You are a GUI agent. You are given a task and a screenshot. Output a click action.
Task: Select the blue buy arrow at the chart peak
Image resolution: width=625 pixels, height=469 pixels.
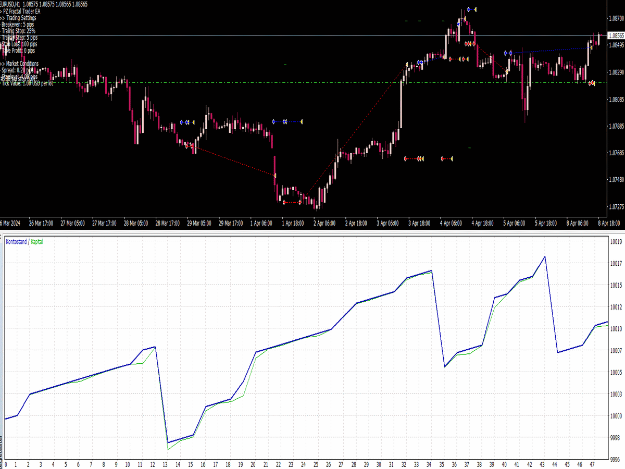click(469, 9)
